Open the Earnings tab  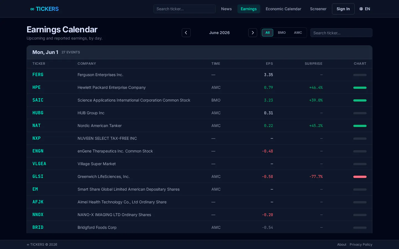[x=249, y=9]
